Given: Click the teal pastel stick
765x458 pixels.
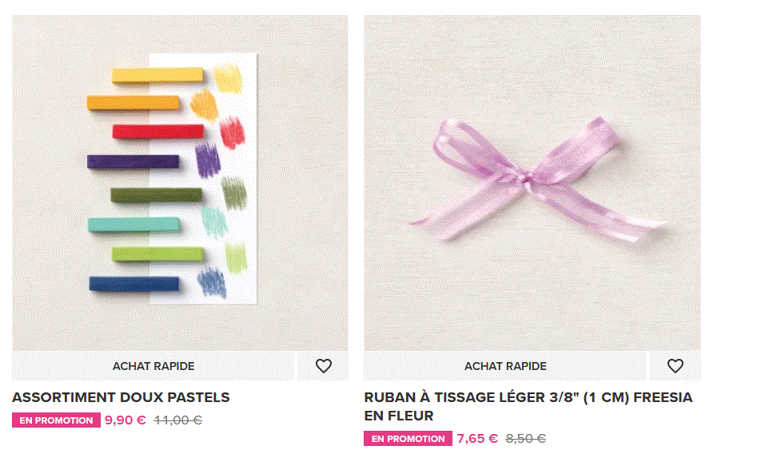Looking at the screenshot, I should pos(132,224).
